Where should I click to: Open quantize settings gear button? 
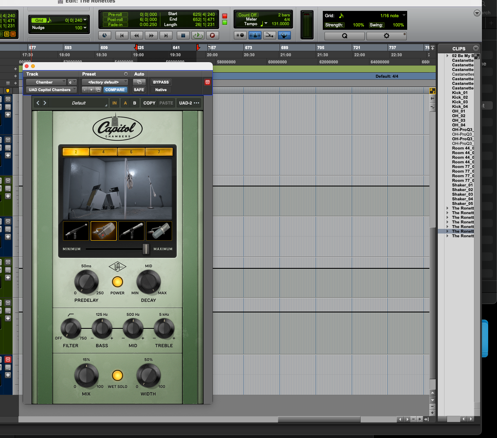[x=386, y=36]
